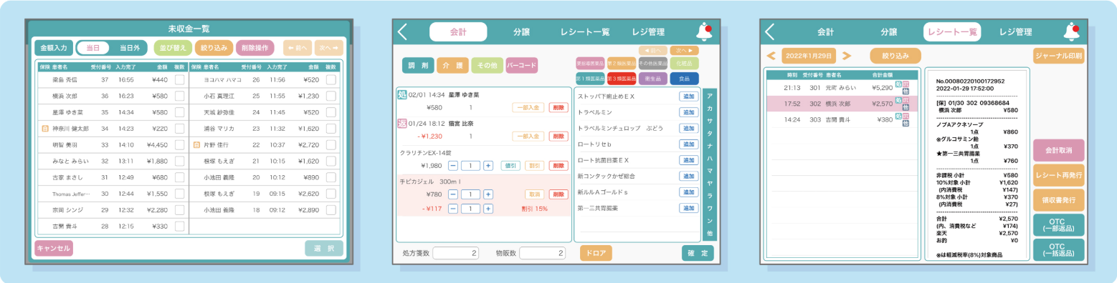1117x283 pixels.
Task: Increase quantity on the -¥117 discount row
Action: [x=488, y=209]
